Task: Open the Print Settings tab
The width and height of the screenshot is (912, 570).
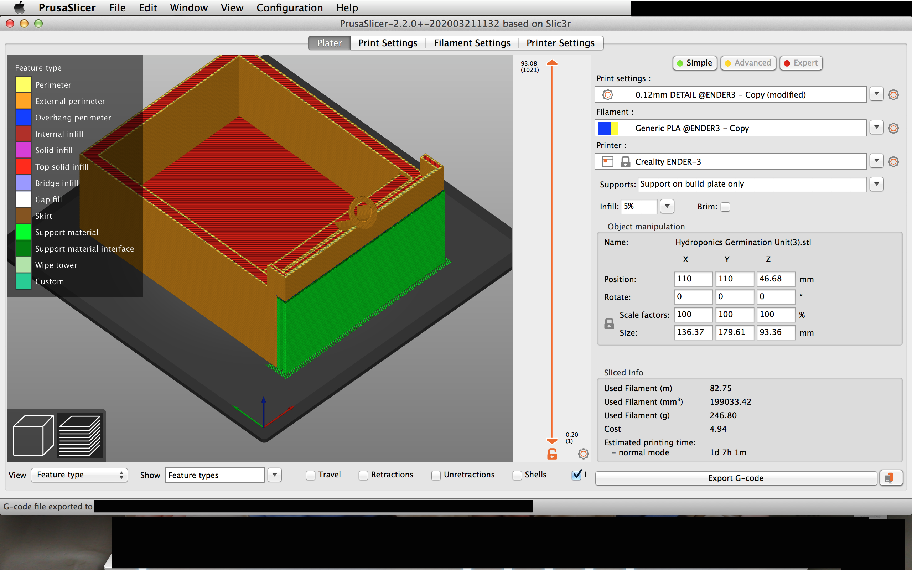Action: [388, 43]
